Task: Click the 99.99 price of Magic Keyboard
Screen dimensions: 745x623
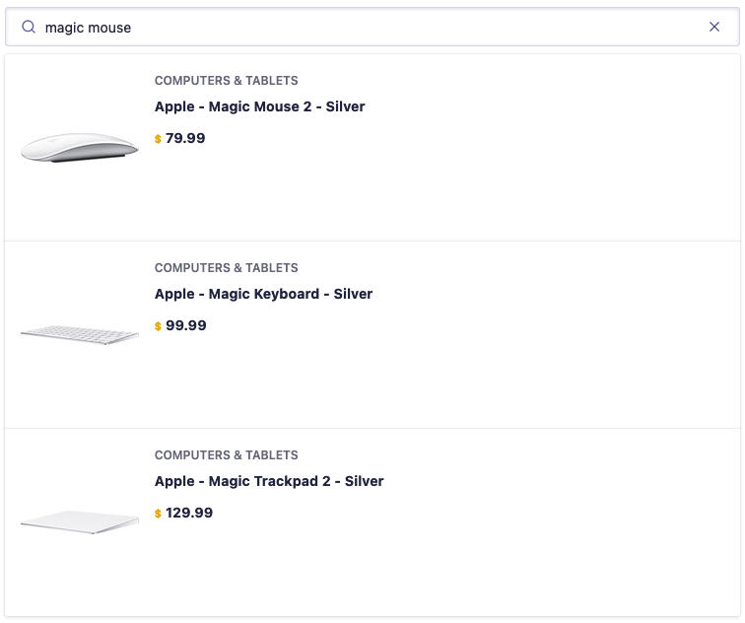Action: tap(186, 325)
